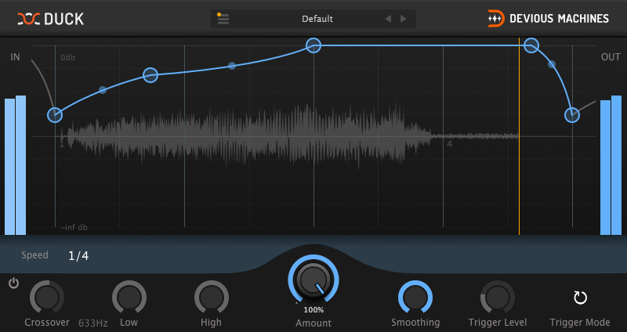This screenshot has height=332, width=627.
Task: Click the Low band knob
Action: [129, 298]
